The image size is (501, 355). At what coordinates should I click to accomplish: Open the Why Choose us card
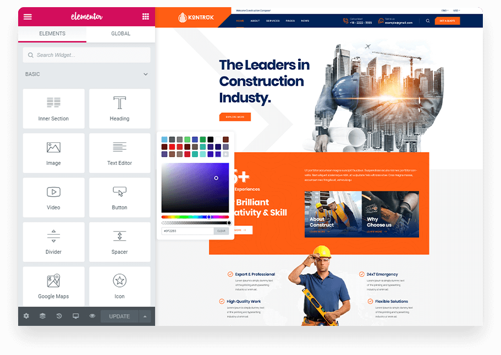pyautogui.click(x=390, y=214)
